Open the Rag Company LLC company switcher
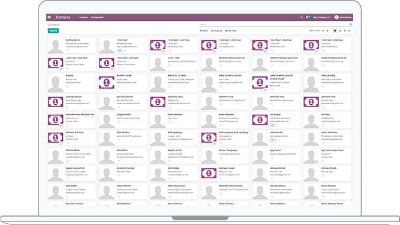 point(322,17)
